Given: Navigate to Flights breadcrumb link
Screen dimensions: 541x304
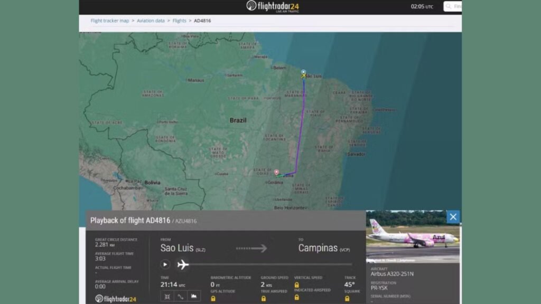Looking at the screenshot, I should click(x=180, y=21).
